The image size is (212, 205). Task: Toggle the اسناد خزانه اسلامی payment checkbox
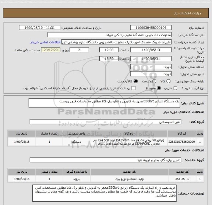click(134, 88)
